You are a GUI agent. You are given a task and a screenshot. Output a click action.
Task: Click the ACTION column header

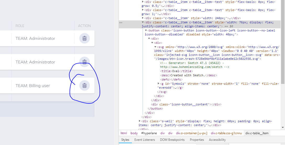click(84, 26)
